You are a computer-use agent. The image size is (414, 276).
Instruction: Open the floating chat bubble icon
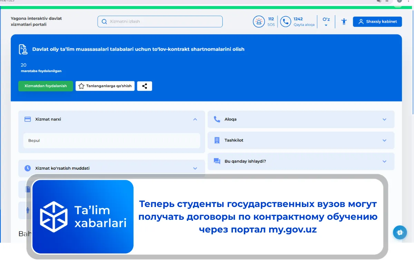[400, 233]
